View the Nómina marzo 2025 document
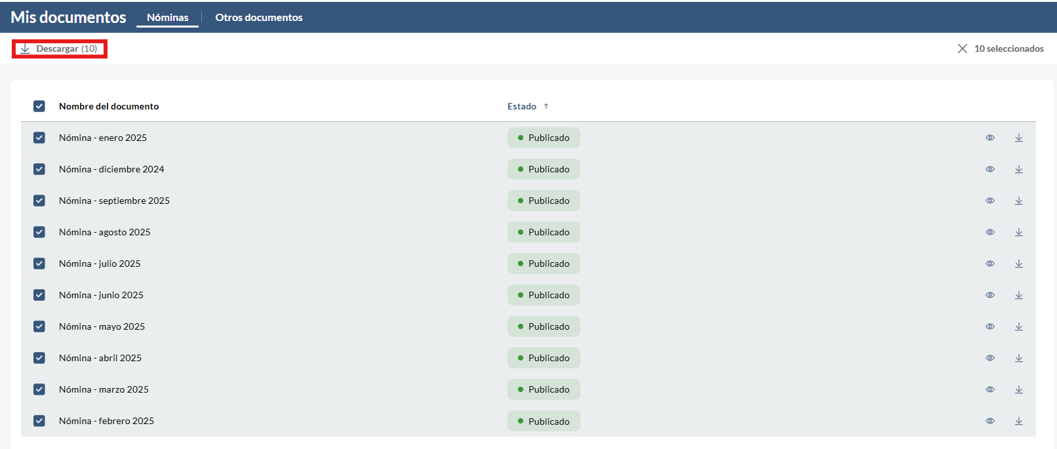The image size is (1057, 449). tap(990, 389)
